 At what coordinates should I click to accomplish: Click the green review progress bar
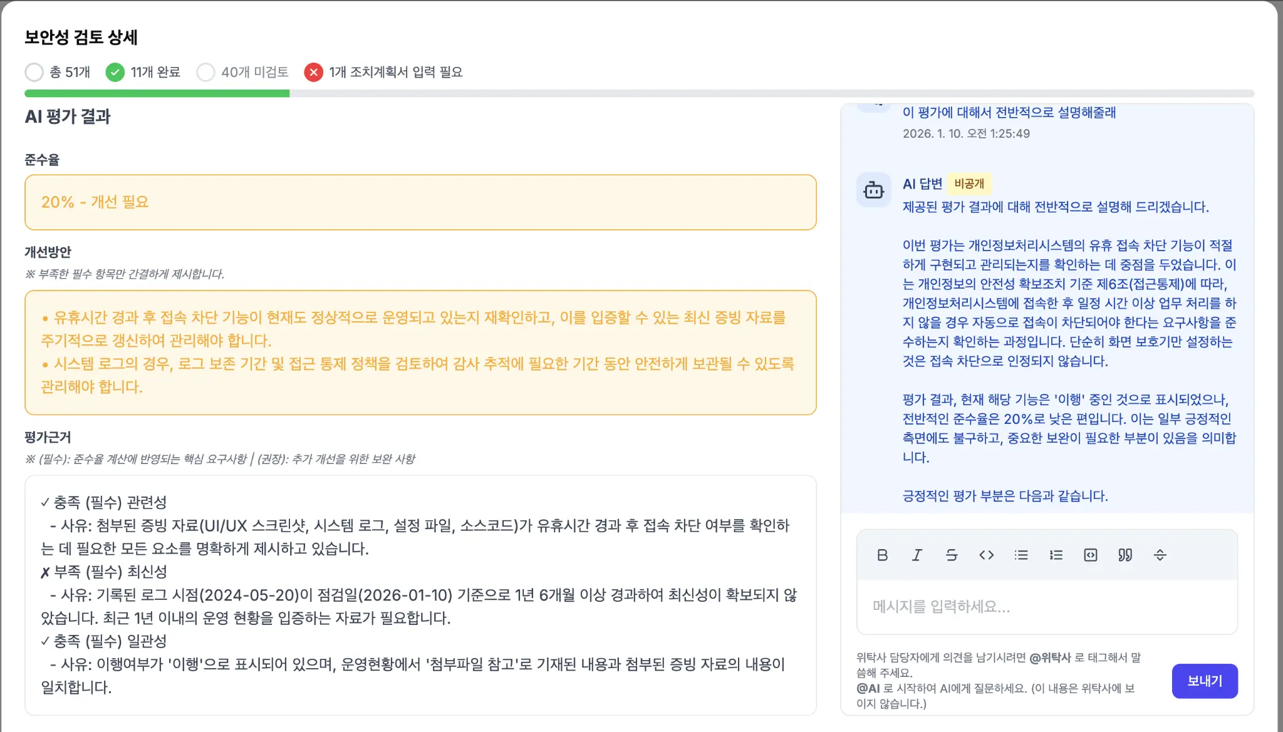point(157,93)
